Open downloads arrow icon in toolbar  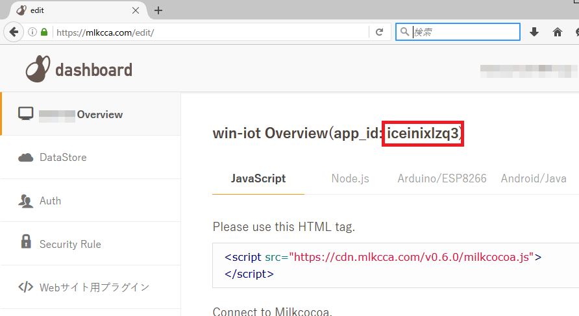pyautogui.click(x=534, y=32)
